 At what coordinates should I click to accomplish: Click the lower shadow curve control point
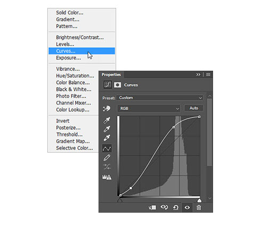131,188
